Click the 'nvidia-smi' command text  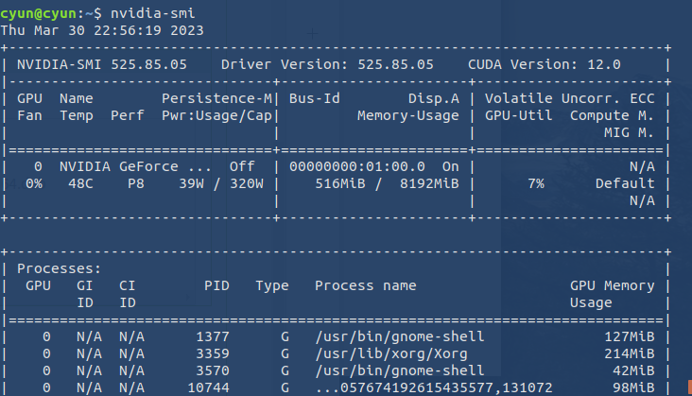153,13
